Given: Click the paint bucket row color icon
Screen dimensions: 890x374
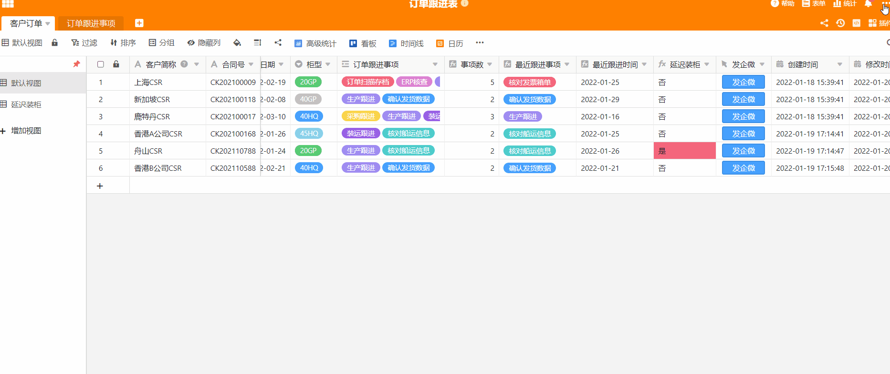Looking at the screenshot, I should (x=237, y=43).
